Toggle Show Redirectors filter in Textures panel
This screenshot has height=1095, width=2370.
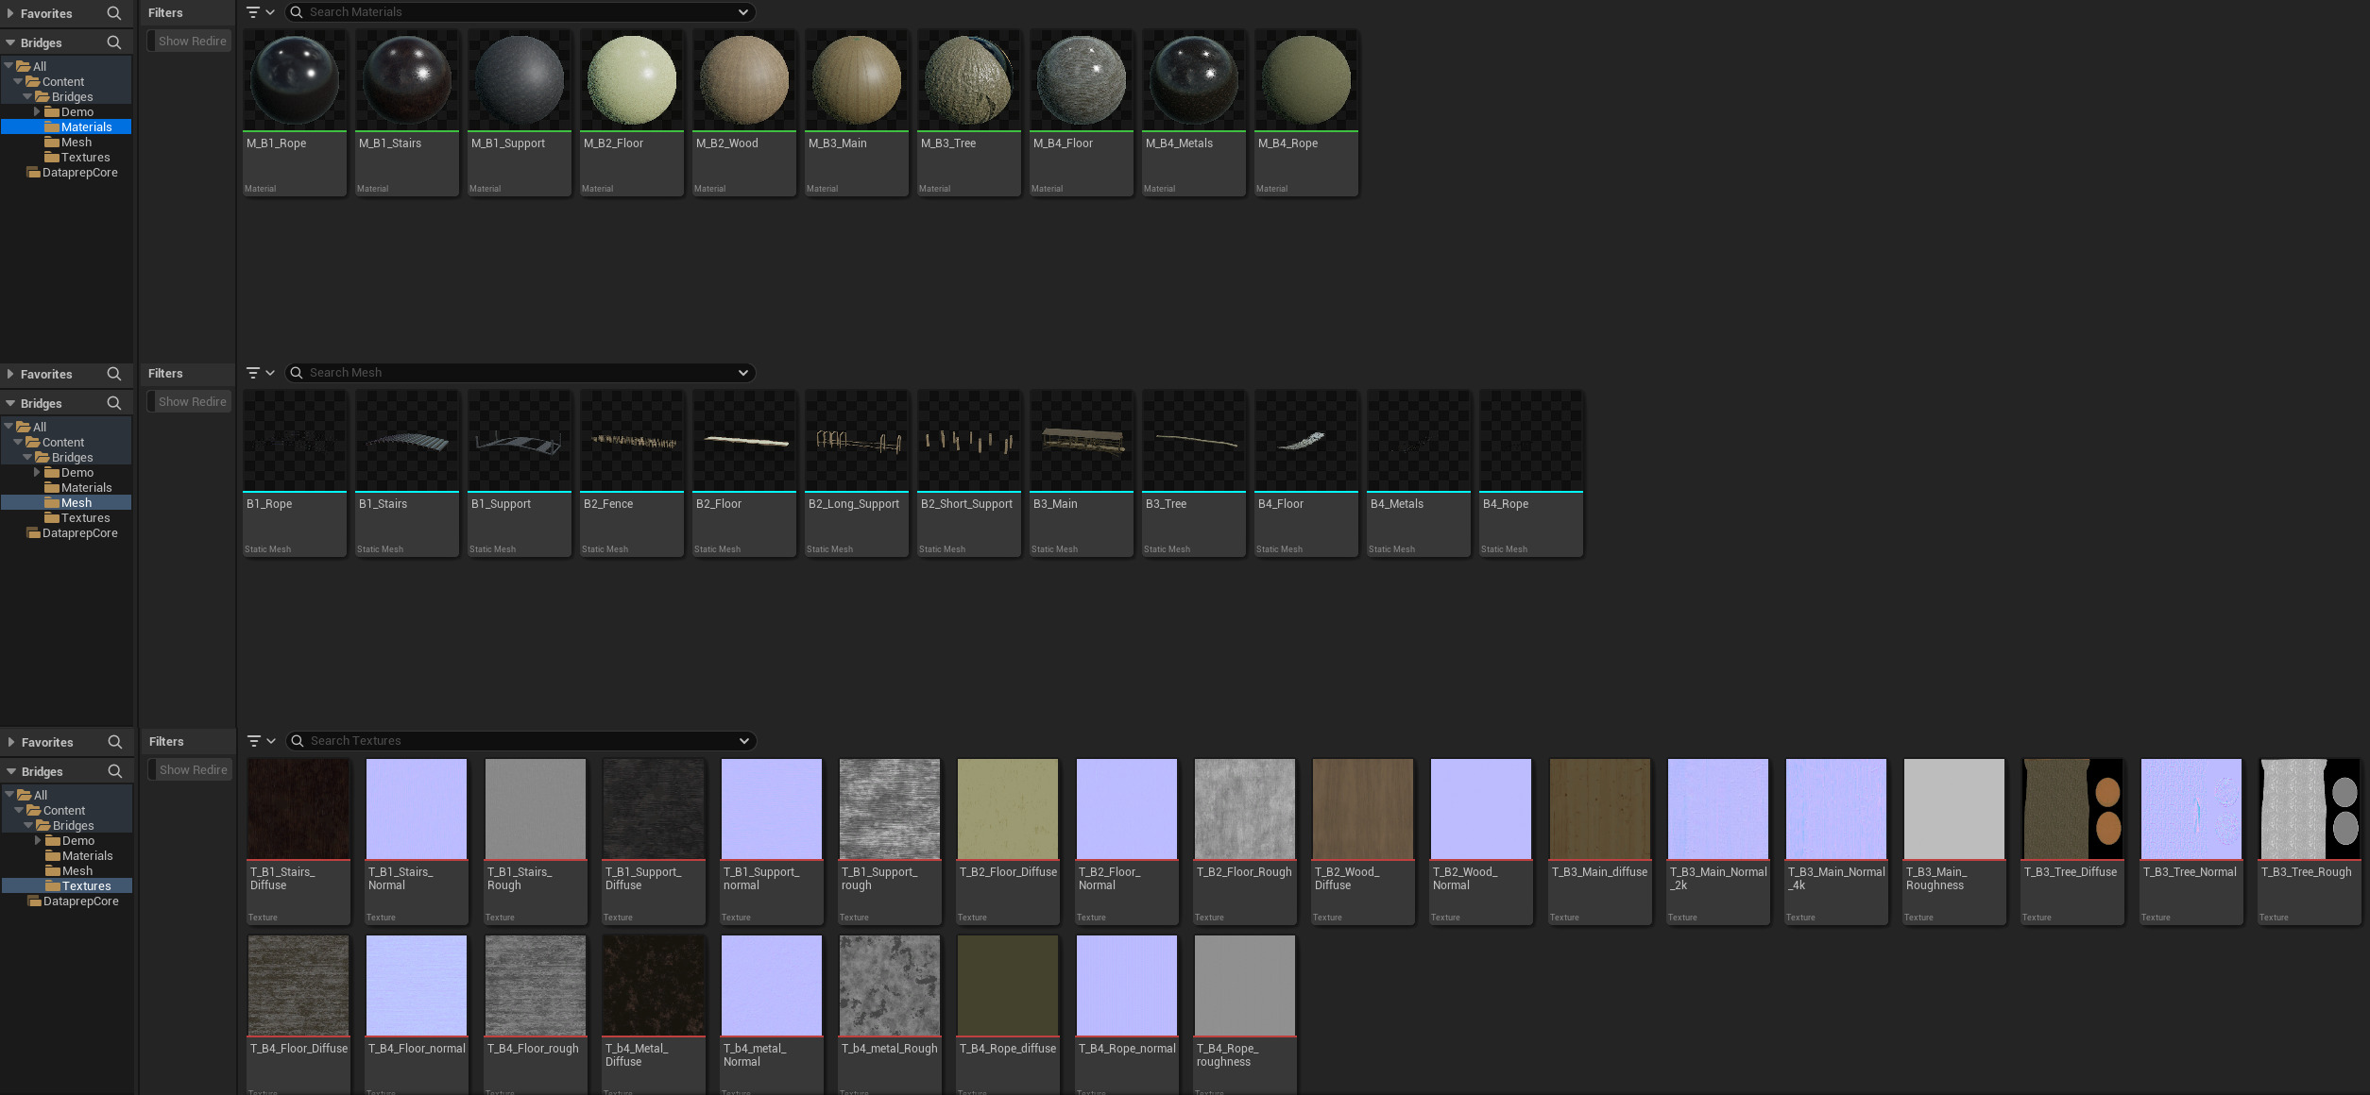point(191,770)
